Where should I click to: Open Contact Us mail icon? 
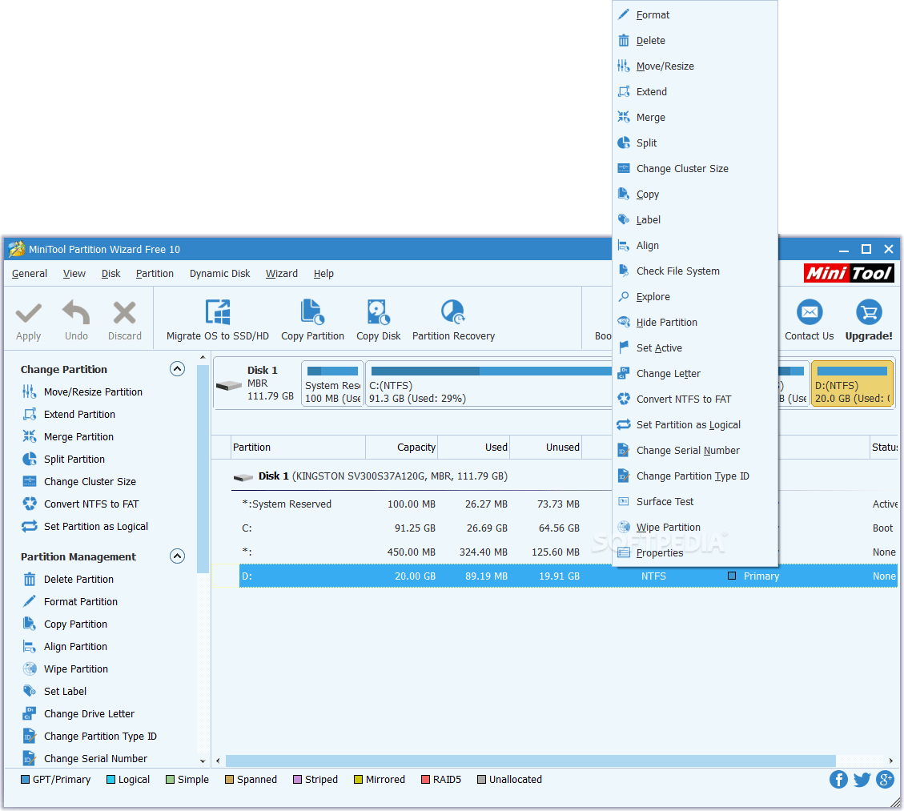pos(810,312)
